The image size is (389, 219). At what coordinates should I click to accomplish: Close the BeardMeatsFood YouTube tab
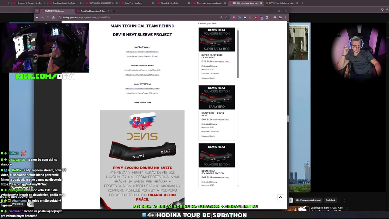tap(81, 3)
